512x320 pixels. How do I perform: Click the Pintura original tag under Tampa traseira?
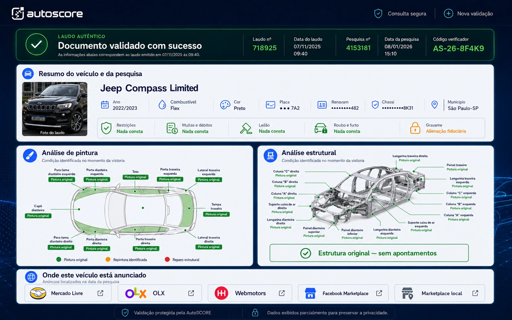[216, 214]
